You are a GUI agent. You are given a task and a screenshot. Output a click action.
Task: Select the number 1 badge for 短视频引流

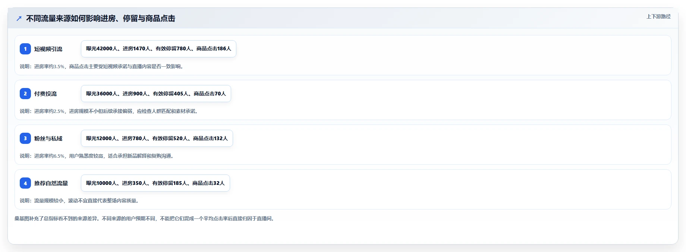click(x=25, y=49)
